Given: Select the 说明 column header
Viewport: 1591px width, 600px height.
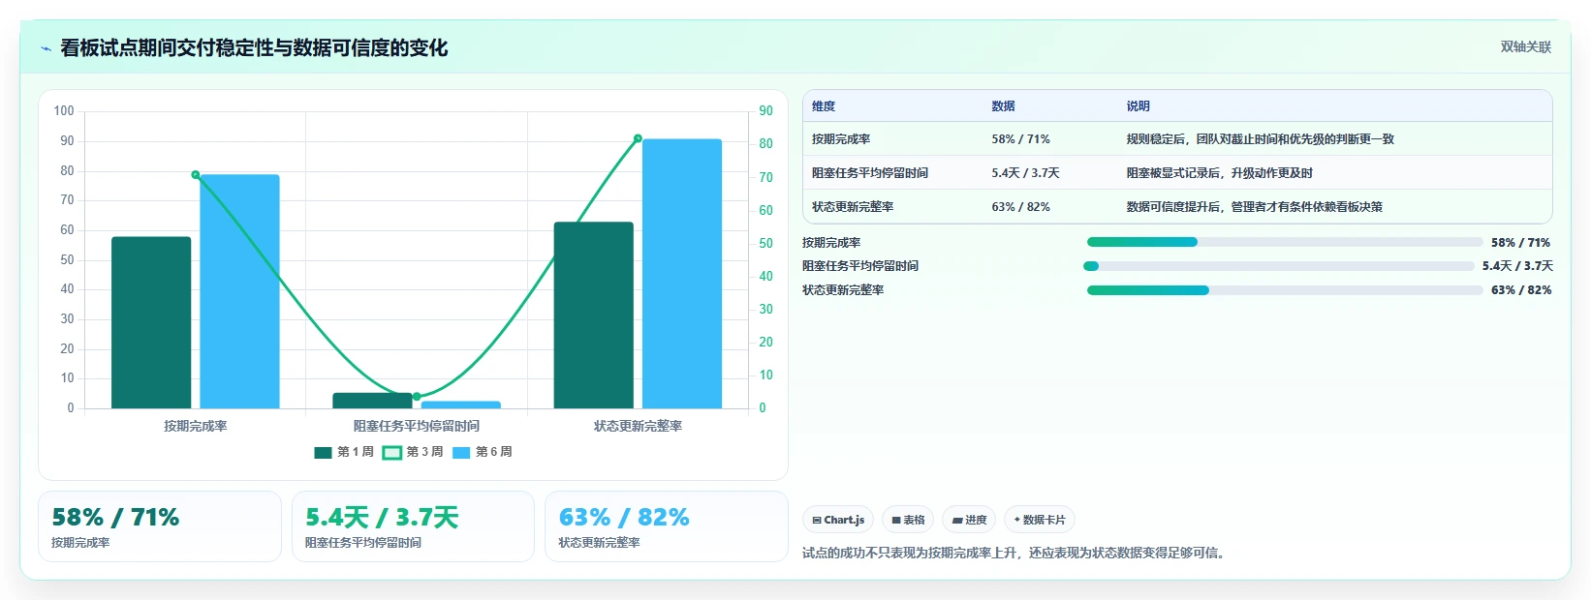Looking at the screenshot, I should (1139, 106).
